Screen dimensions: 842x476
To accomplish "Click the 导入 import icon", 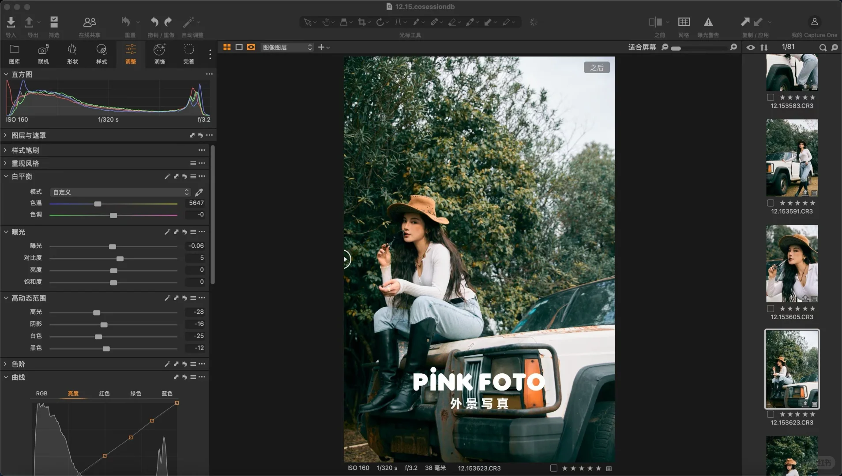I will (11, 22).
